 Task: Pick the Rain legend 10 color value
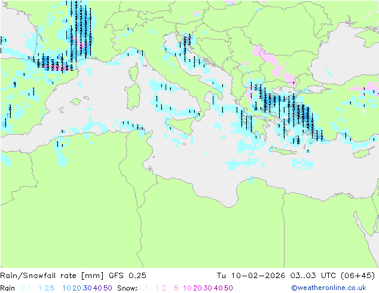coord(66,288)
